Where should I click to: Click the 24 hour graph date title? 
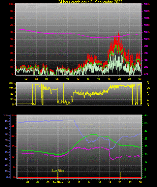pos(90,2)
